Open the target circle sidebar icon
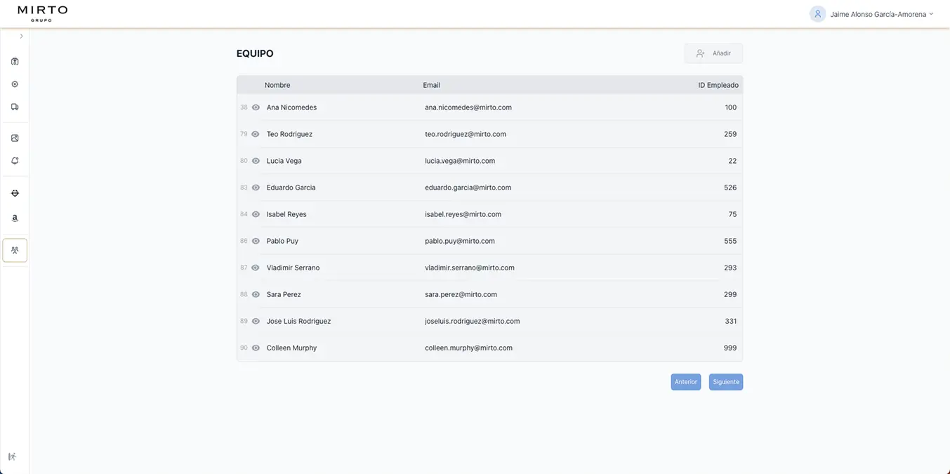The width and height of the screenshot is (950, 474). pos(15,84)
